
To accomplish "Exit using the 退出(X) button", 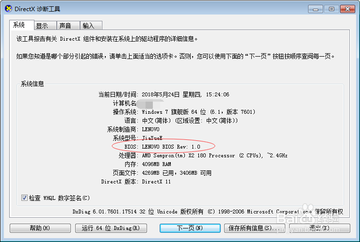I will 320,228.
